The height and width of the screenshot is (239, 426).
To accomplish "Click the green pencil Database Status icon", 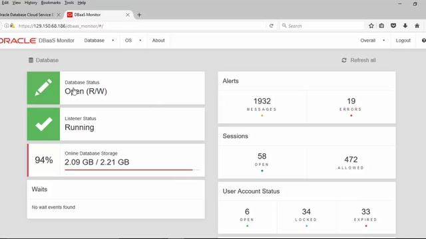I will click(x=43, y=88).
